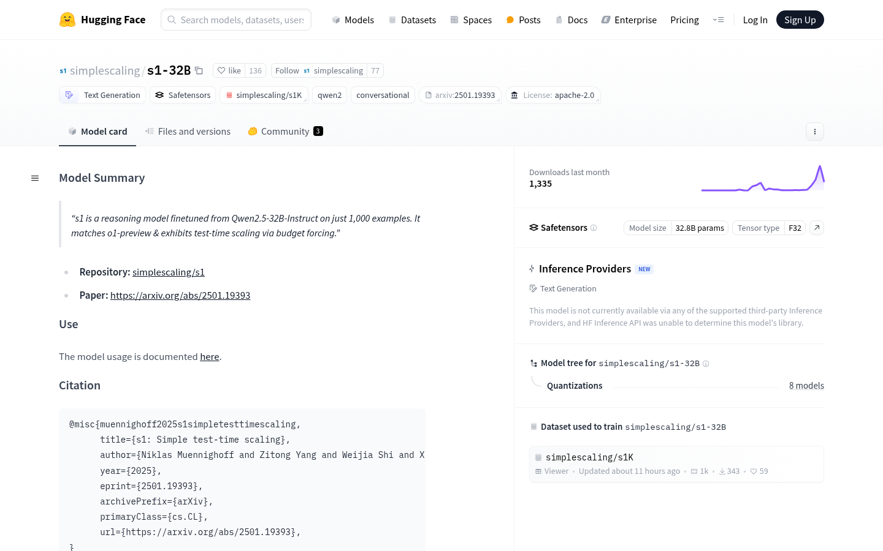Screen dimensions: 883x551
Task: Open the 8 models quantizations link
Action: pos(806,386)
